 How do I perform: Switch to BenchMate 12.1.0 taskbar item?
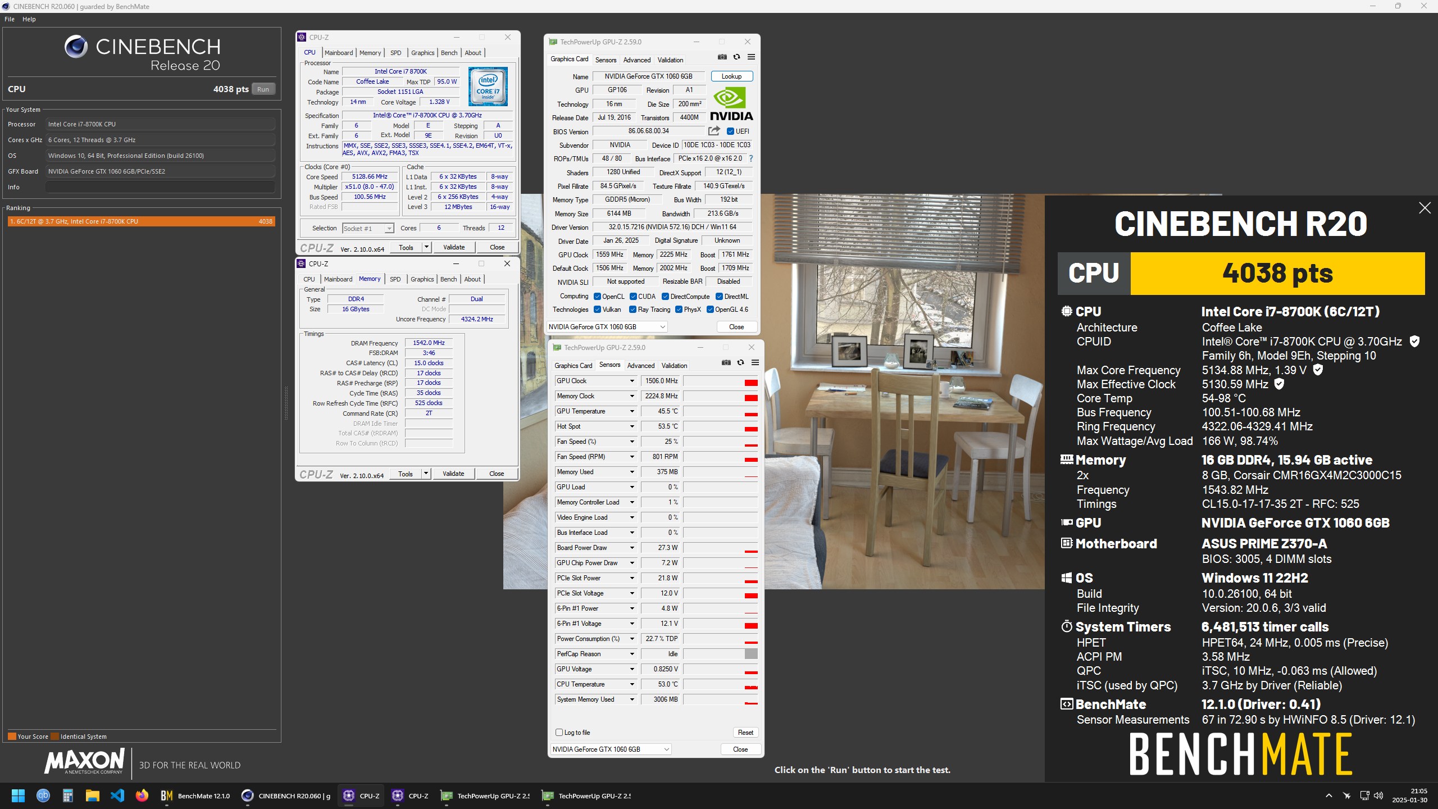point(195,796)
